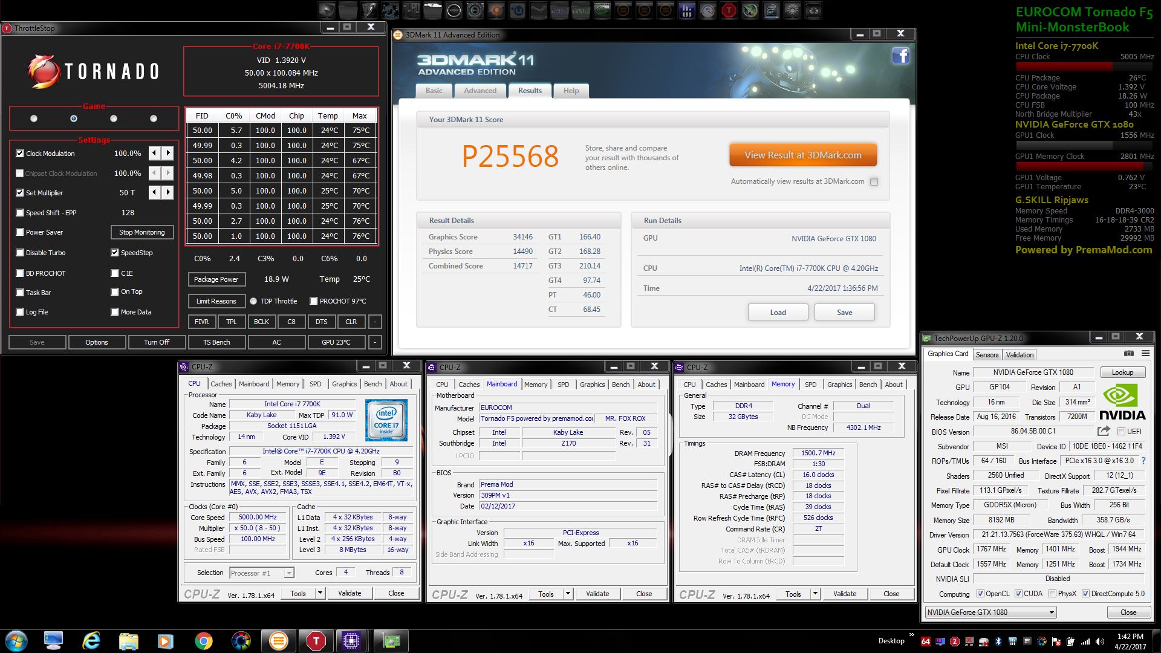Click the Windows Start orb
The width and height of the screenshot is (1161, 653).
tap(16, 640)
